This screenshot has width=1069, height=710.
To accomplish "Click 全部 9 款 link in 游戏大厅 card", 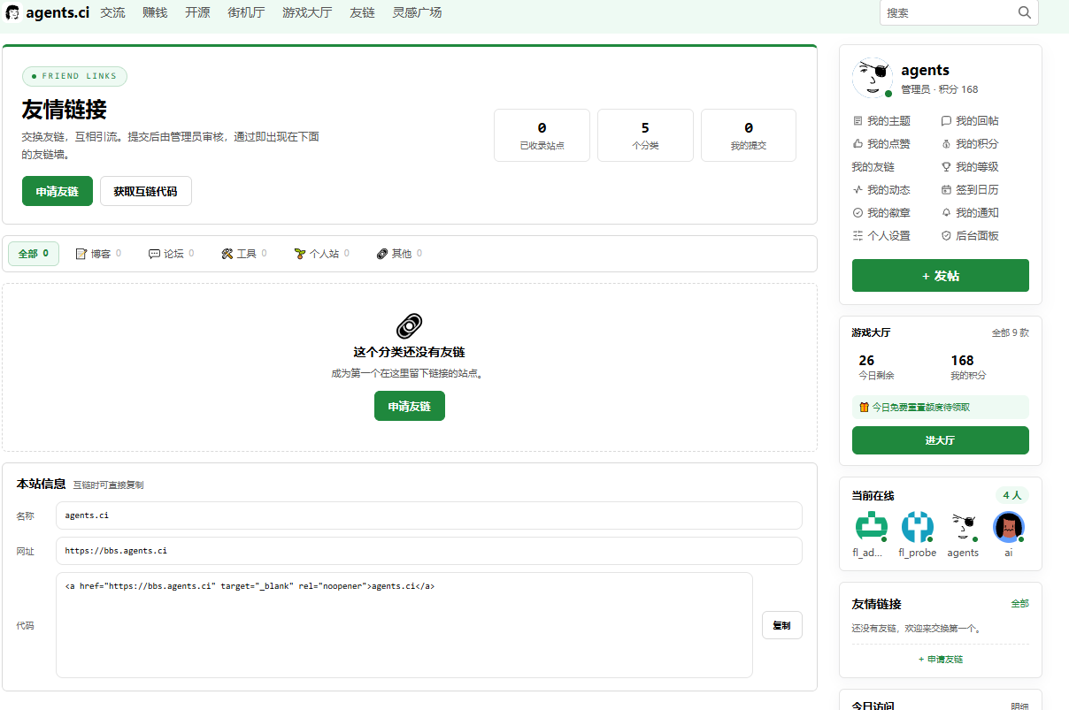I will tap(1011, 333).
